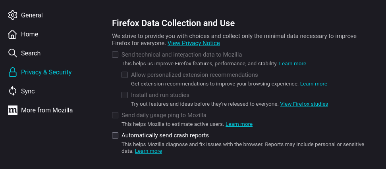Learn more about crash reports
The height and width of the screenshot is (169, 386).
click(148, 151)
